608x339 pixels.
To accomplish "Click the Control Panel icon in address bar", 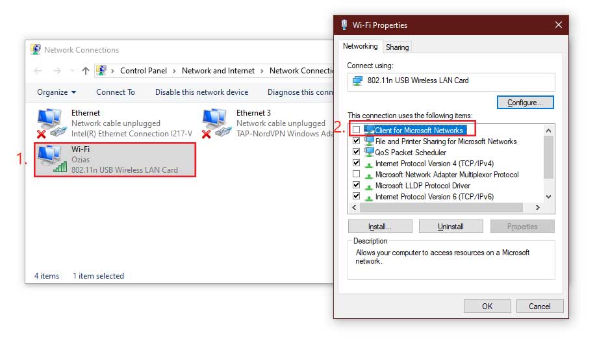I will 101,70.
